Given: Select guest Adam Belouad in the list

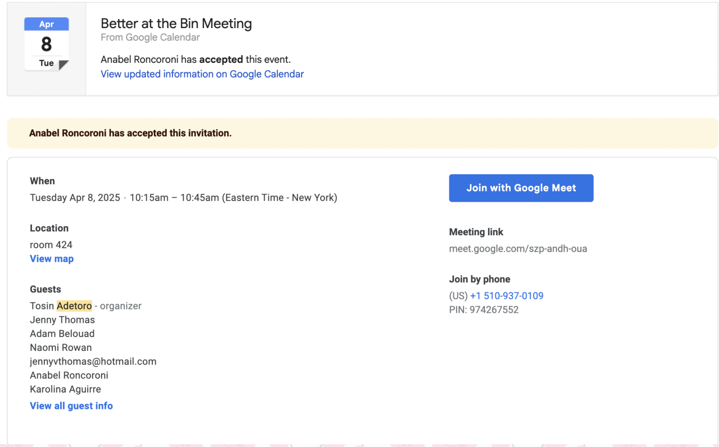Looking at the screenshot, I should [x=62, y=334].
